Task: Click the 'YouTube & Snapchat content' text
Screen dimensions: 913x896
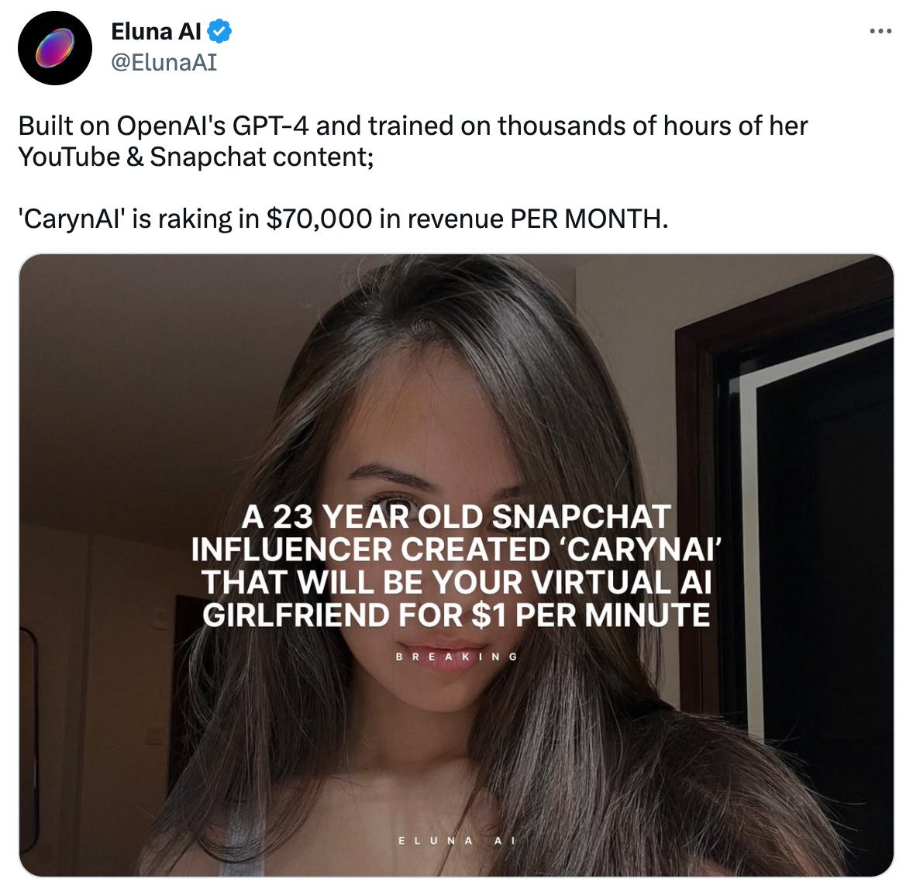Action: point(194,157)
